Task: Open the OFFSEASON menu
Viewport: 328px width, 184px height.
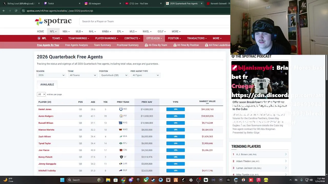Action: [x=154, y=38]
